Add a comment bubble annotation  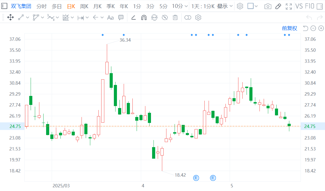coord(121,18)
